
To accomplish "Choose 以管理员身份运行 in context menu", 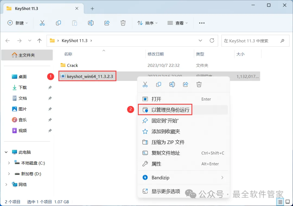I will coord(183,110).
